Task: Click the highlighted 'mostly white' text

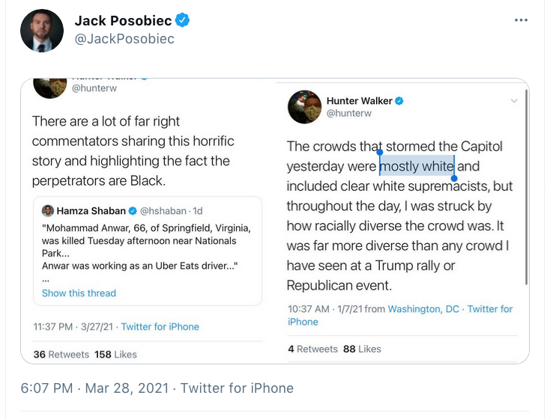Action: pos(417,166)
